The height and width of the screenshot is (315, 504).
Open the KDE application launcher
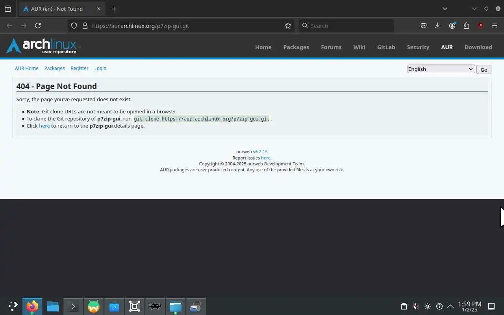click(x=13, y=306)
